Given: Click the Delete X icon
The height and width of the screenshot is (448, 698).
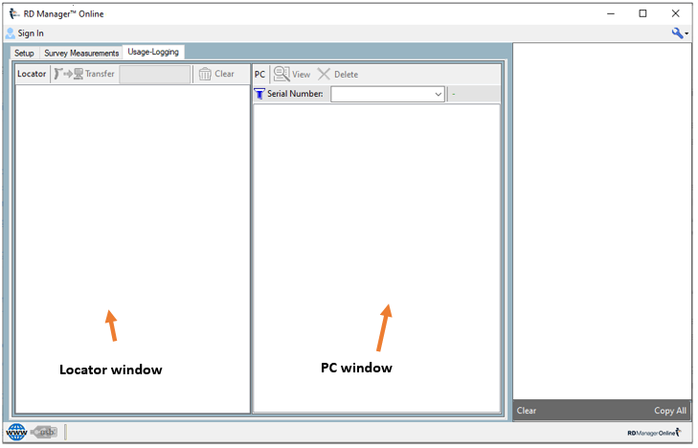Looking at the screenshot, I should [324, 75].
